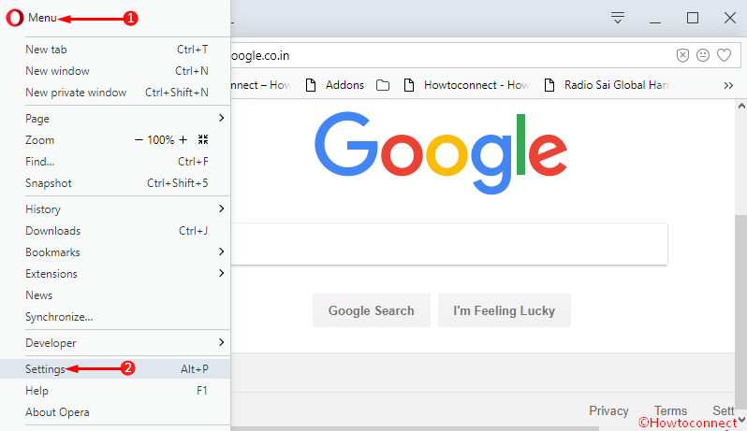Viewport: 747px width, 431px height.
Task: Click the I'm Feeling Lucky button
Action: pyautogui.click(x=504, y=310)
